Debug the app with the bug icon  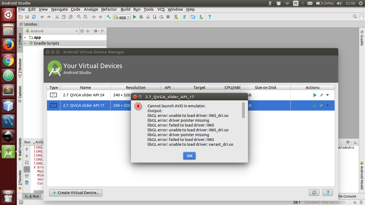[x=141, y=17]
